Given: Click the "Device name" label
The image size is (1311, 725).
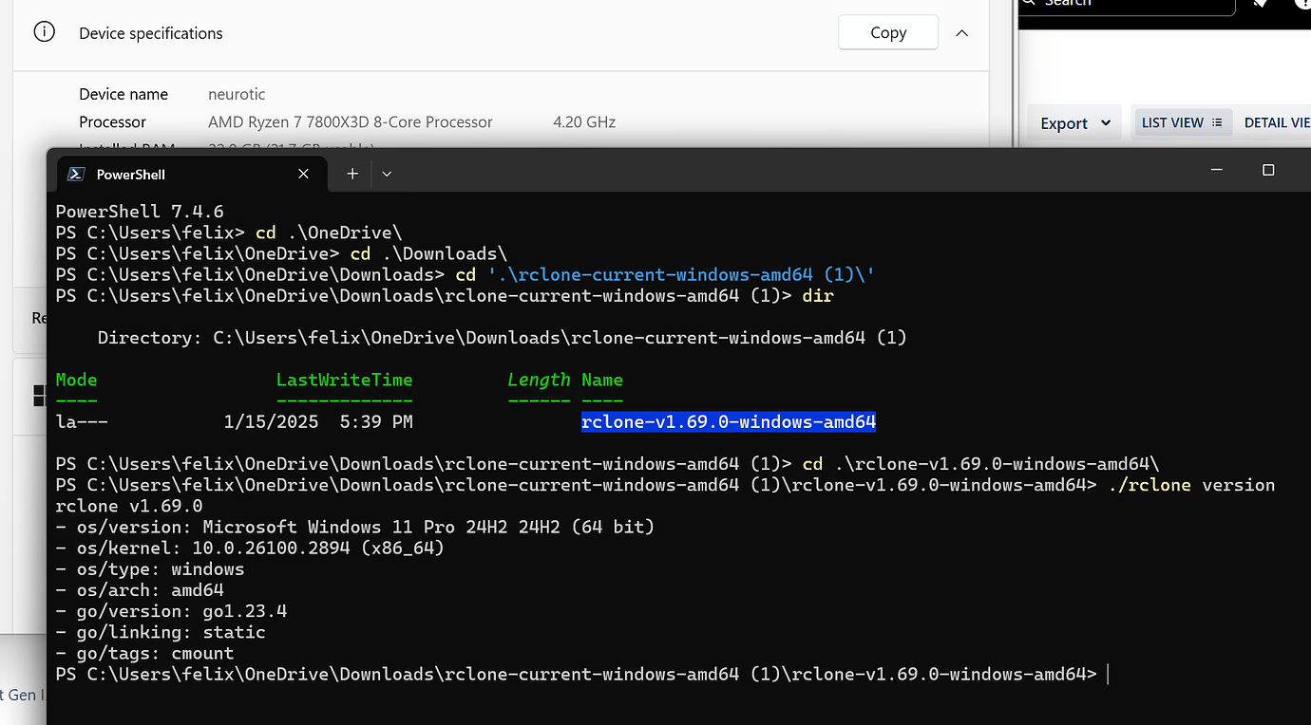Looking at the screenshot, I should pos(123,94).
